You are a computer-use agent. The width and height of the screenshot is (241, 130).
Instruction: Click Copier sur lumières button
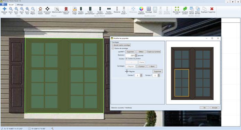pyautogui.click(x=154, y=52)
